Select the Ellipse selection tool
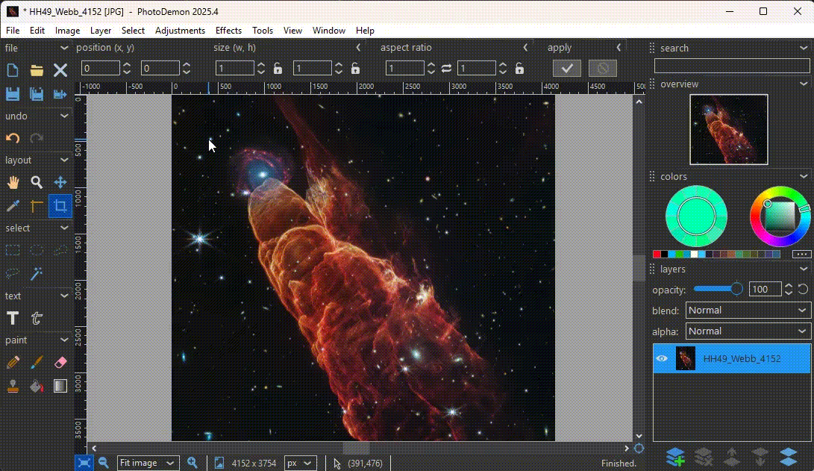This screenshot has width=814, height=471. click(x=37, y=250)
